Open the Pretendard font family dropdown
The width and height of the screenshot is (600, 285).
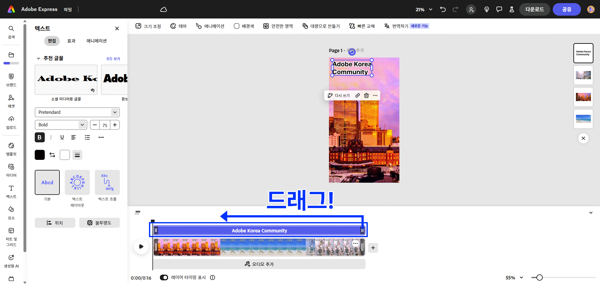77,112
